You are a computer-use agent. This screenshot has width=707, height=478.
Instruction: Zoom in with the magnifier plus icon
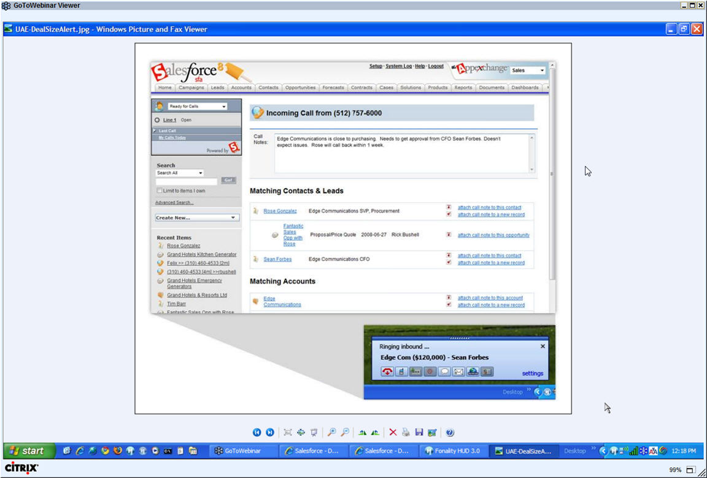tap(331, 433)
